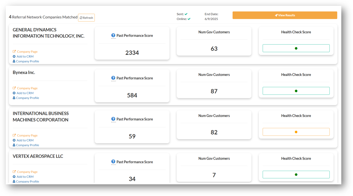The image size is (353, 196).
Task: Open Company Profile for International Business Machines
Action: click(27, 145)
